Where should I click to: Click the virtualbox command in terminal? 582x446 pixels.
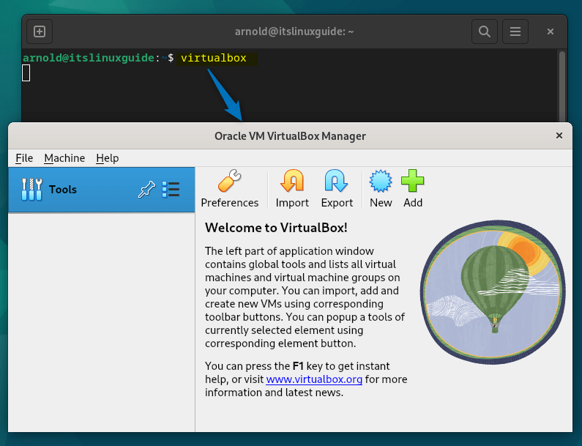[214, 58]
